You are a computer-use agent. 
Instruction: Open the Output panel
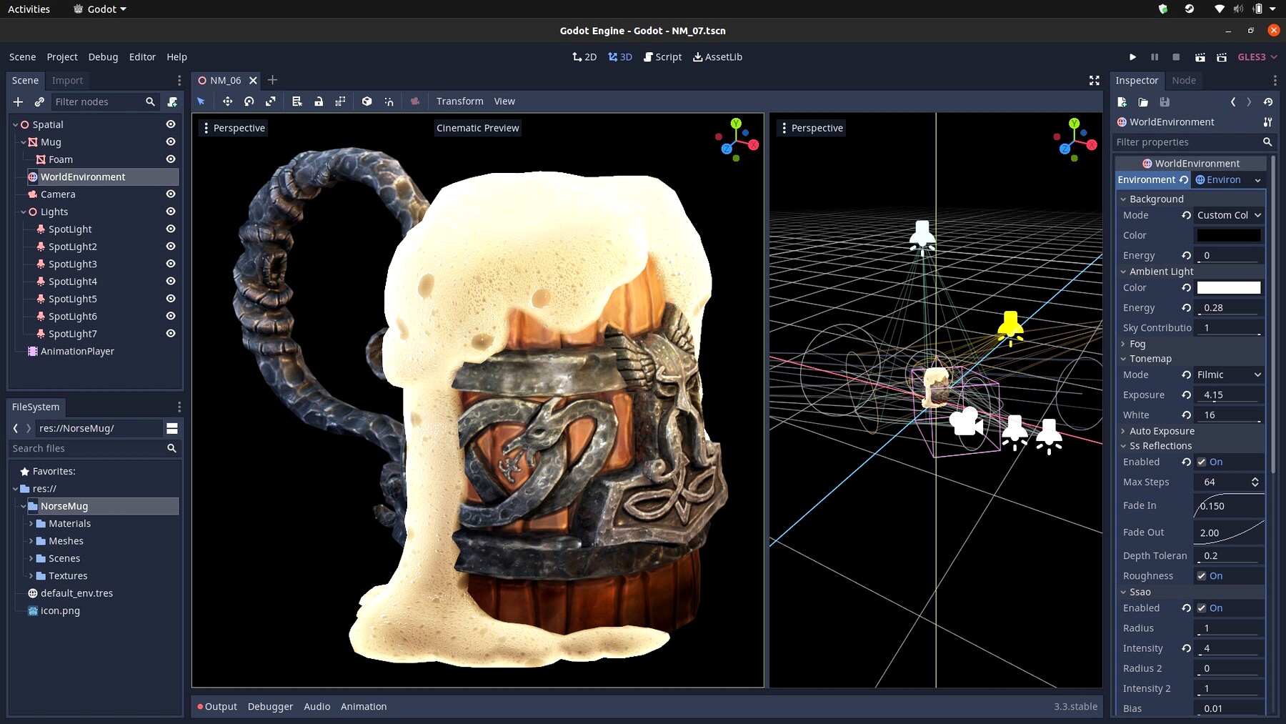coord(217,707)
